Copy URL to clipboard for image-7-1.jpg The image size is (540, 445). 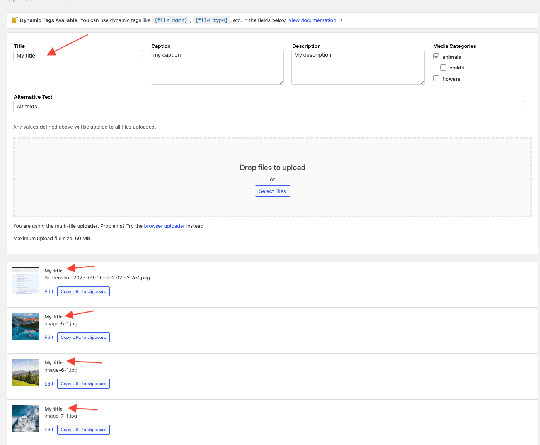(x=83, y=430)
